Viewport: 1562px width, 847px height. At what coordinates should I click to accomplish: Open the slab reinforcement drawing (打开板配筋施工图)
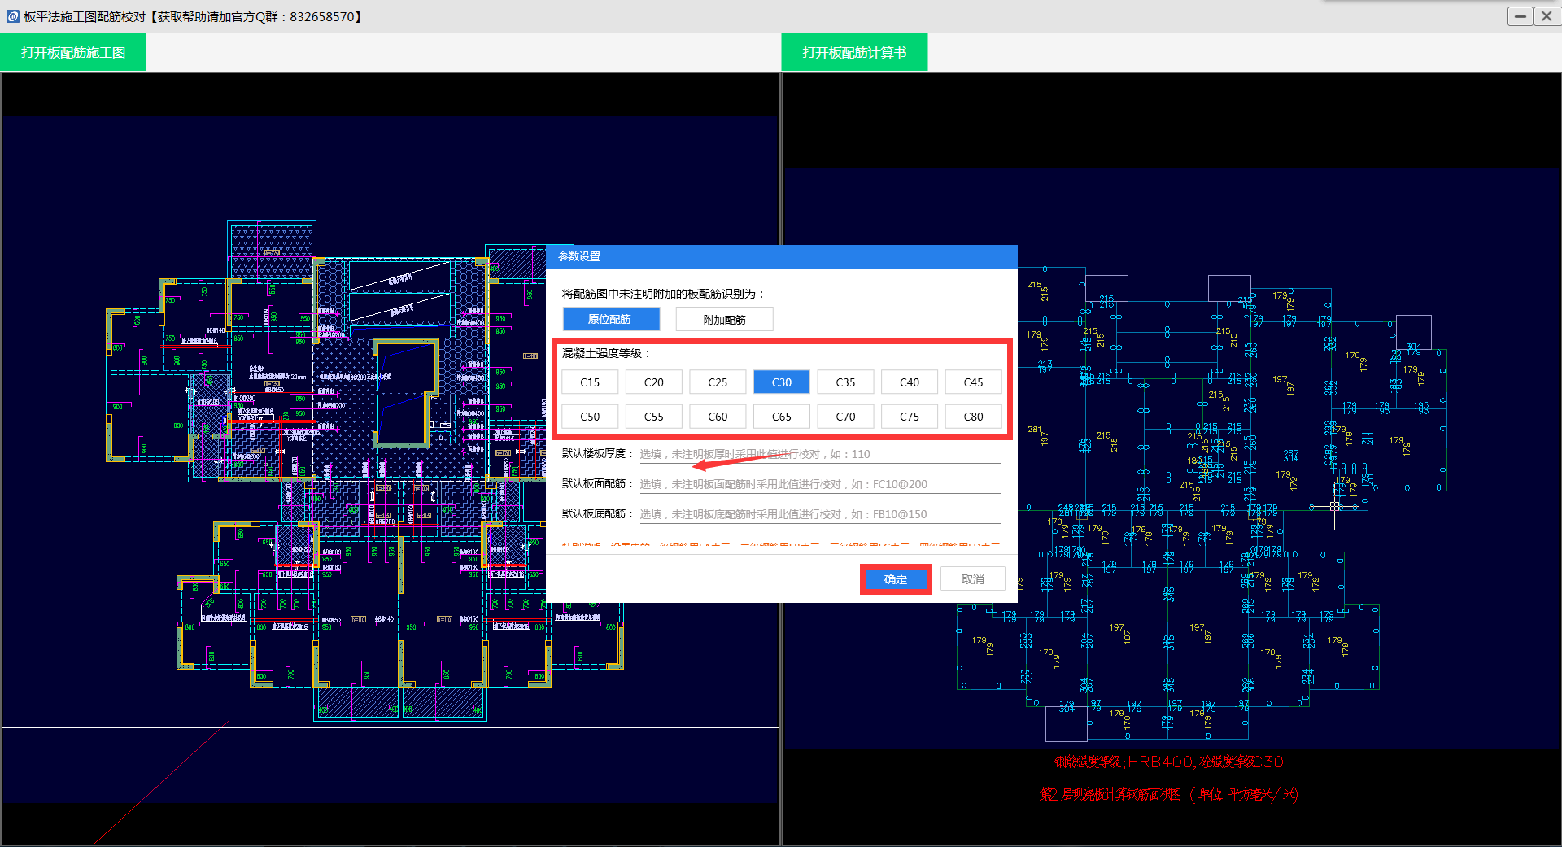[73, 53]
